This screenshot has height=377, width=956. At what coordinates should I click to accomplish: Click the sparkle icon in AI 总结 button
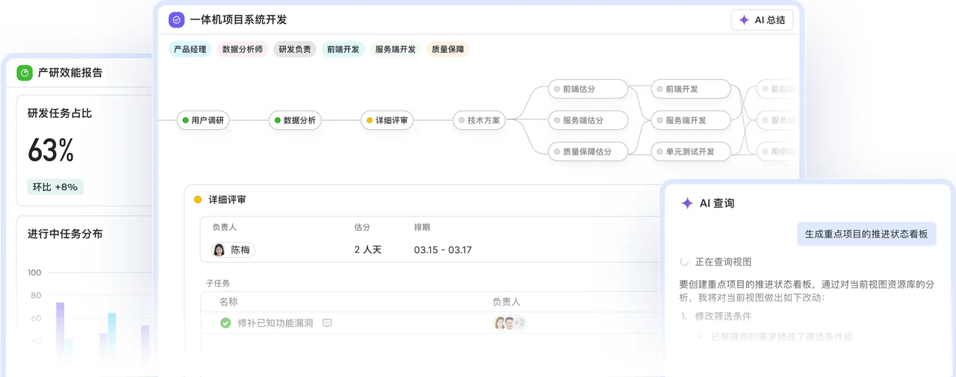pos(743,20)
